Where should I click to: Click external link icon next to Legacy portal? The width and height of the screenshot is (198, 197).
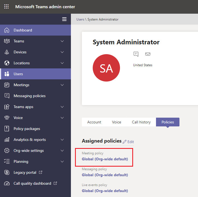[41, 172]
